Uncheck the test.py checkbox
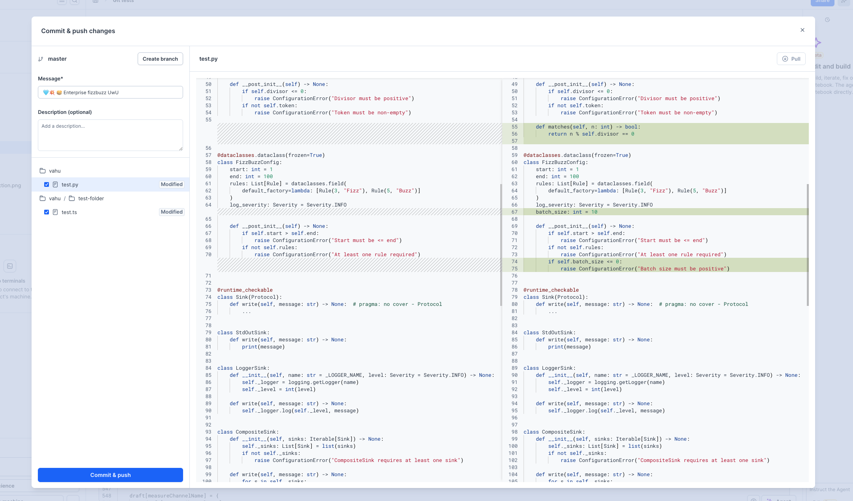 [x=47, y=184]
